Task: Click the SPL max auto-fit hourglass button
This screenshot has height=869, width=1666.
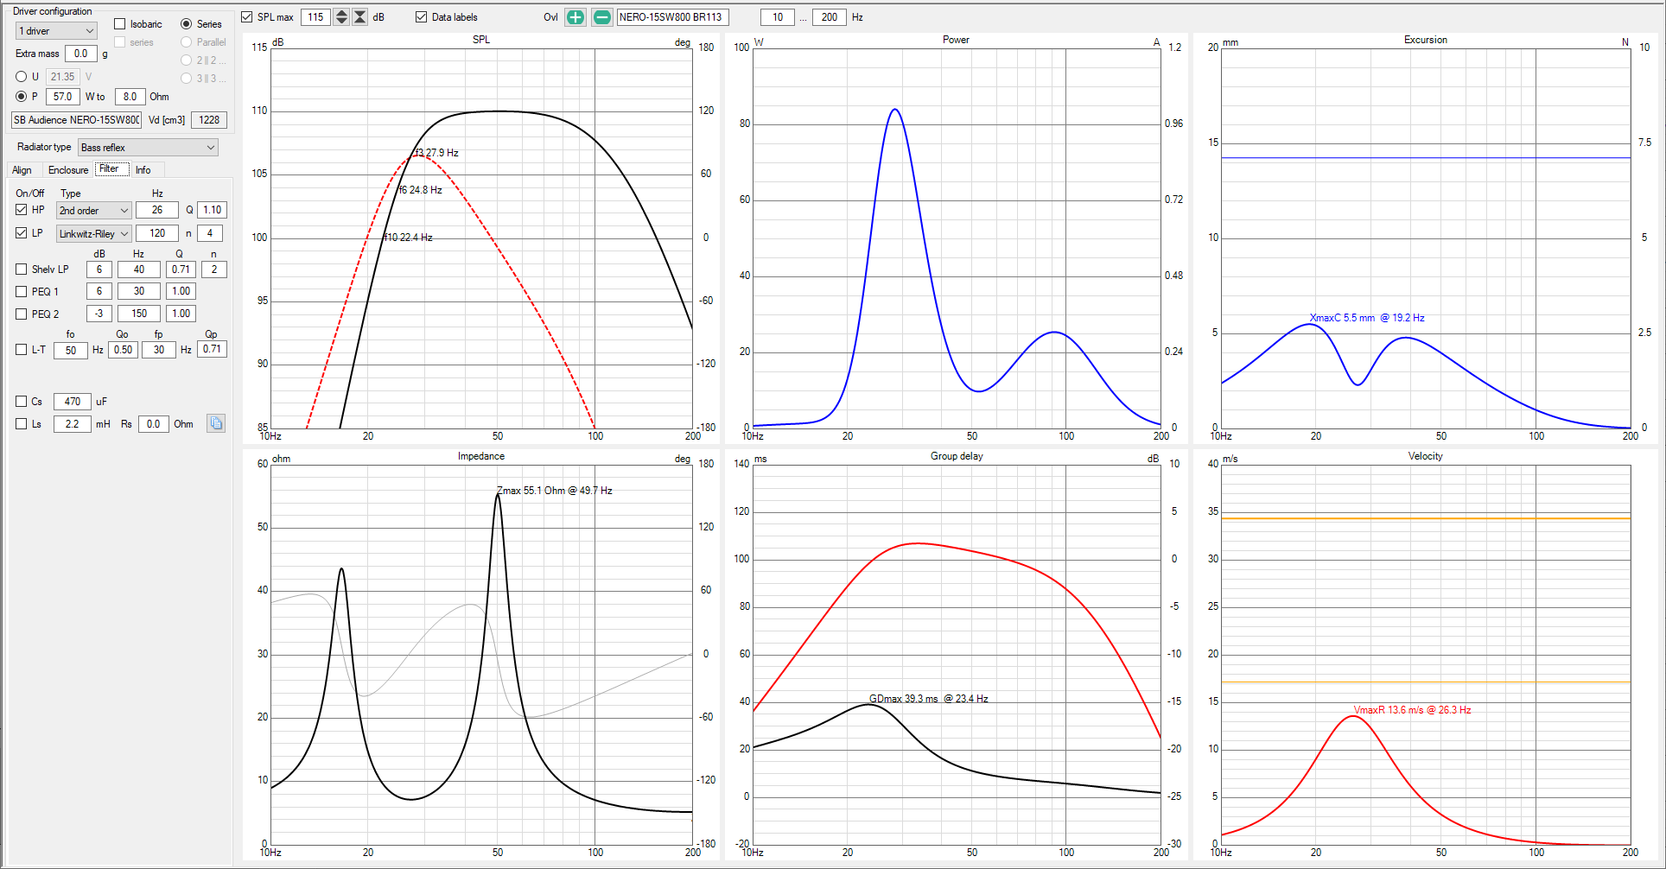Action: point(359,17)
